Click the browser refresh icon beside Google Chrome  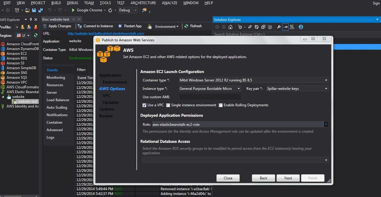coord(110,10)
